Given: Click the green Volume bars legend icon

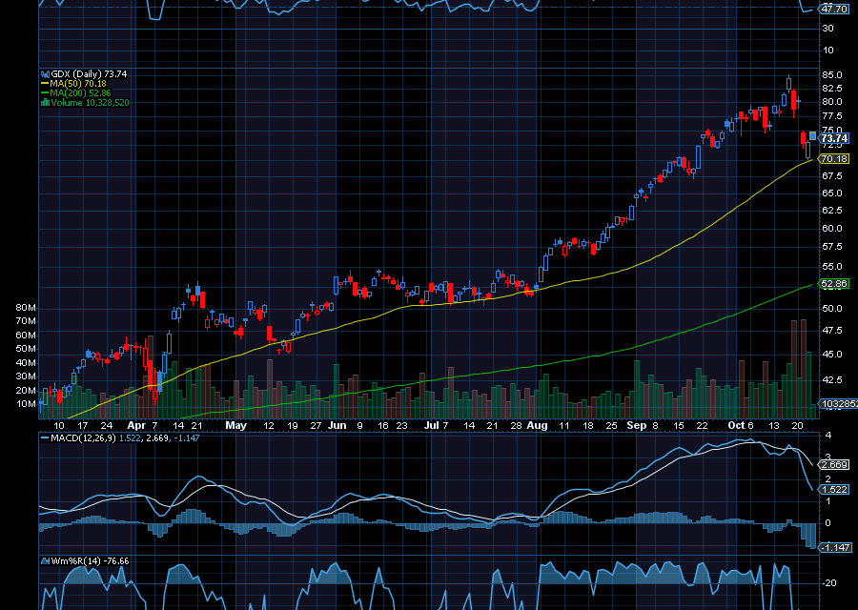Looking at the screenshot, I should [44, 102].
